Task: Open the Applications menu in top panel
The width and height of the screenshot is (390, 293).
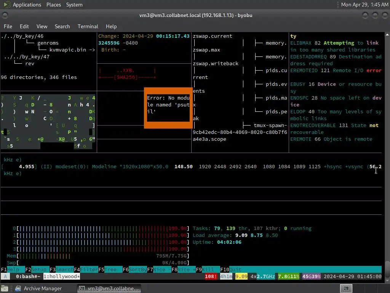Action: [27, 5]
